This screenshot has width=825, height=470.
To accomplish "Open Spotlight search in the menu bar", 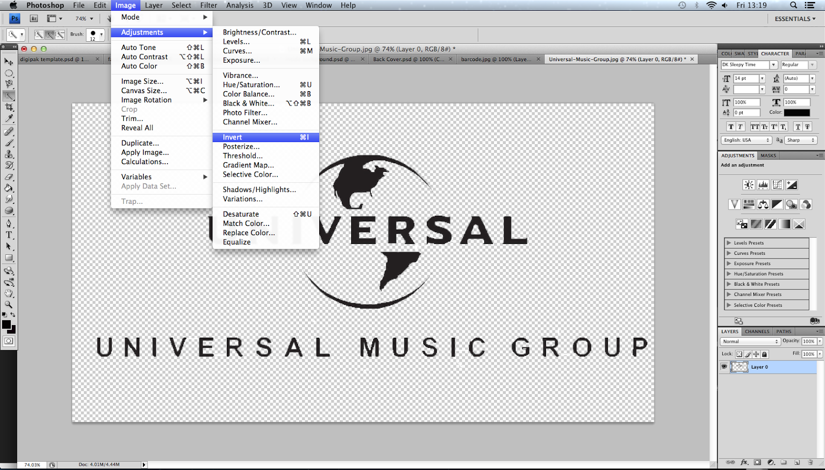I will tap(794, 5).
